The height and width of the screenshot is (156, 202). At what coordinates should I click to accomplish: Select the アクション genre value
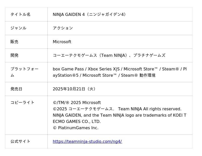point(63,28)
